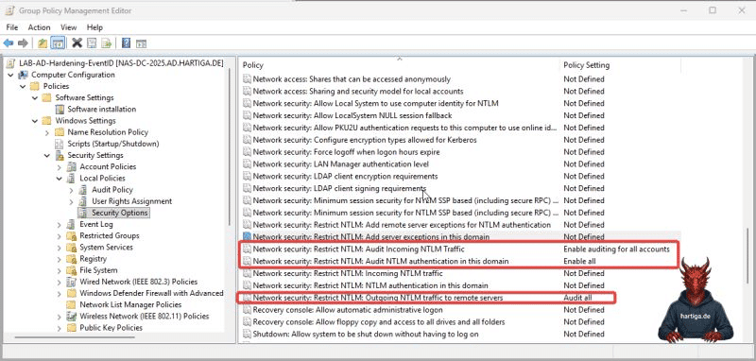Sort by the Policy Setting column header

tap(620, 65)
